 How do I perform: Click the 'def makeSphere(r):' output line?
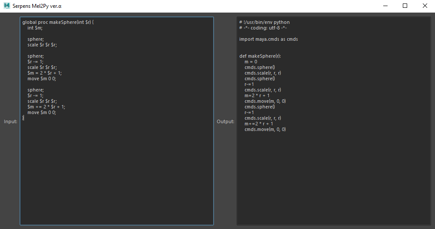[x=260, y=56]
